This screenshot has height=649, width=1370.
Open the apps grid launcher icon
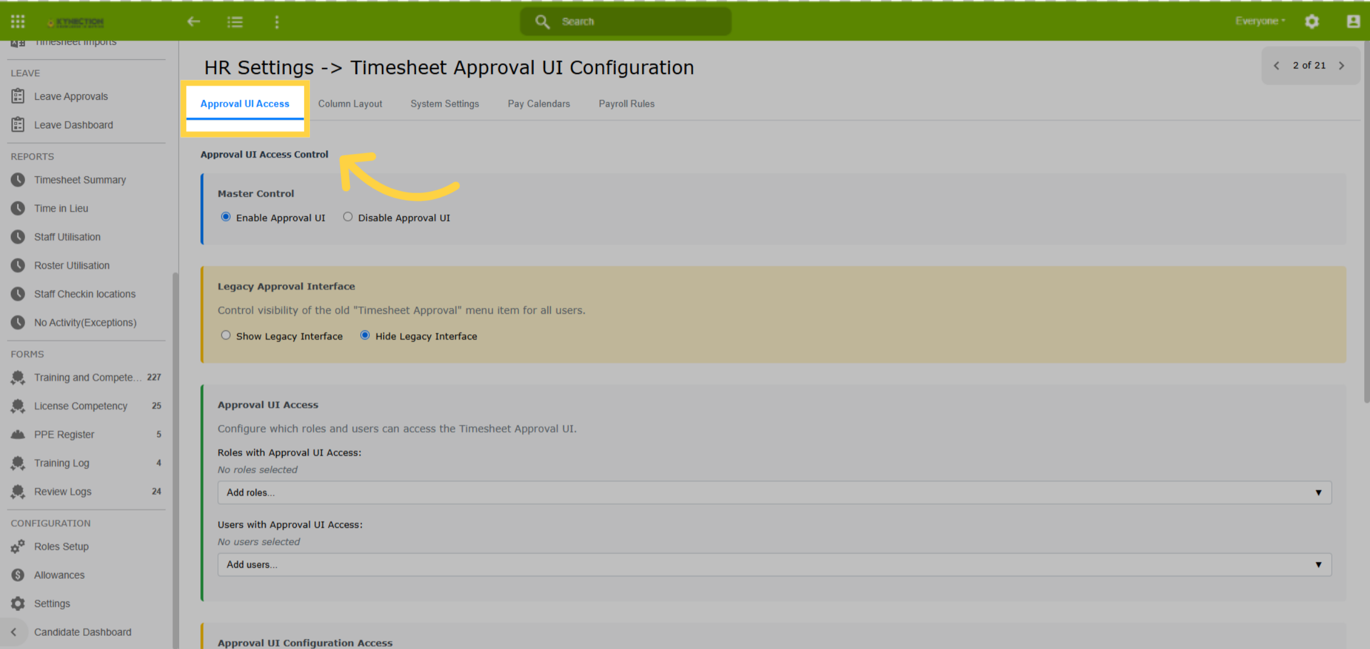point(18,22)
